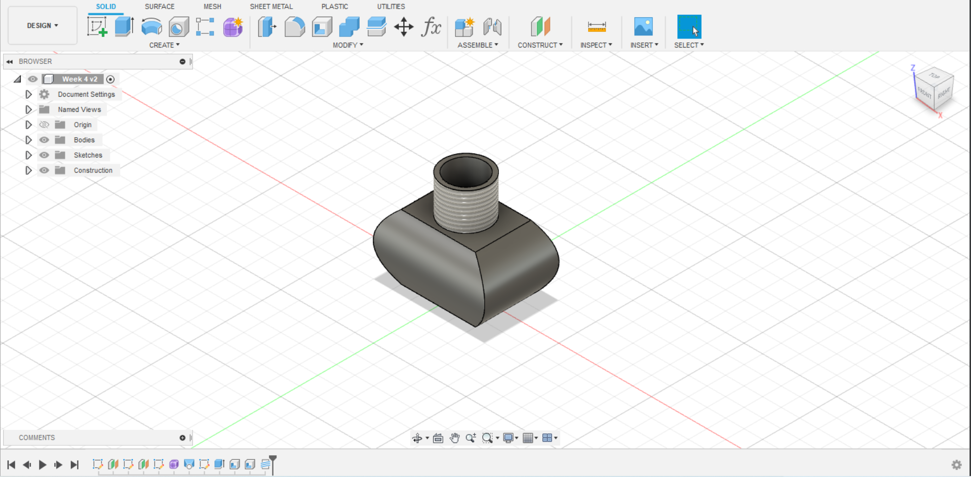Viewport: 971px width, 477px height.
Task: Expand the Origin node
Action: 28,125
